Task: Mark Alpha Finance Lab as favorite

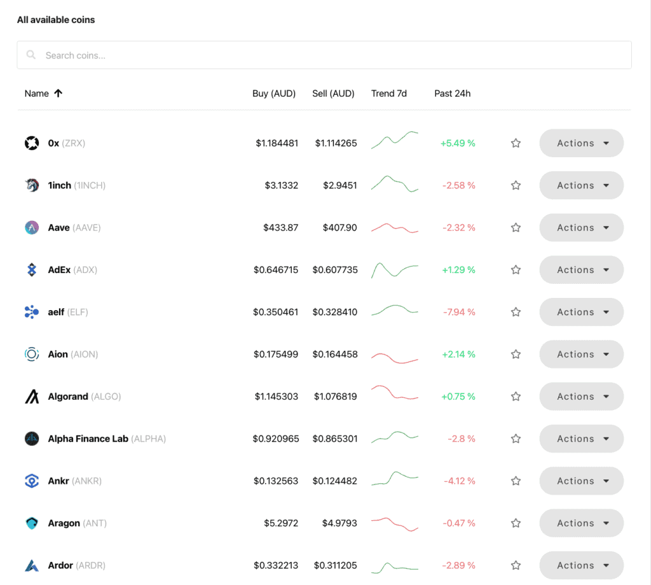Action: coord(516,439)
